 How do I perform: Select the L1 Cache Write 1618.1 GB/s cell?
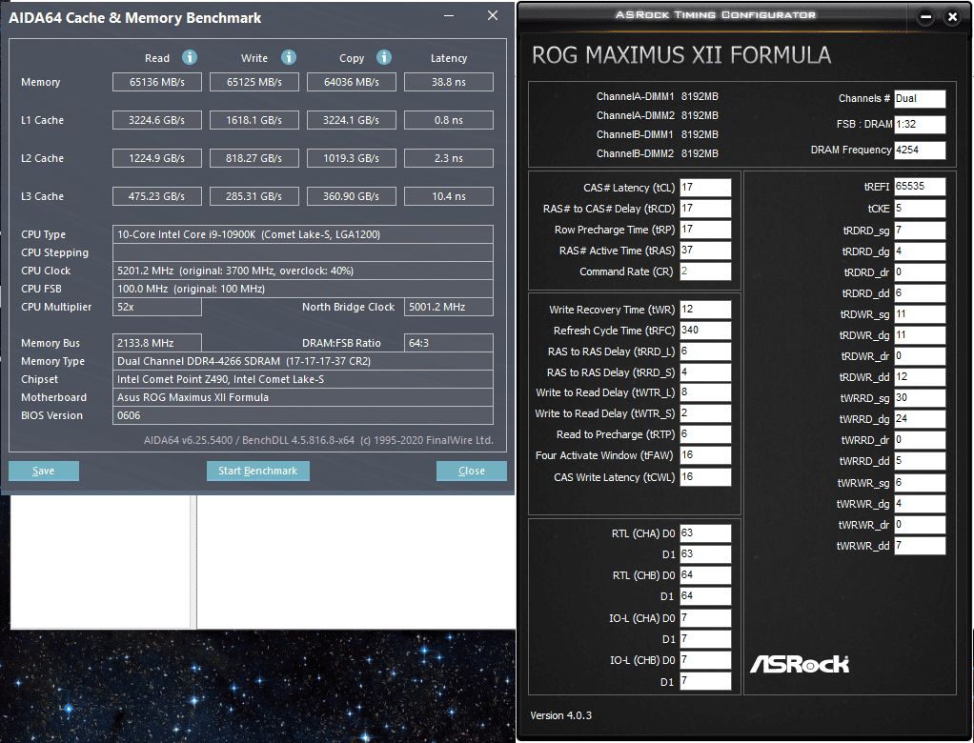point(254,120)
